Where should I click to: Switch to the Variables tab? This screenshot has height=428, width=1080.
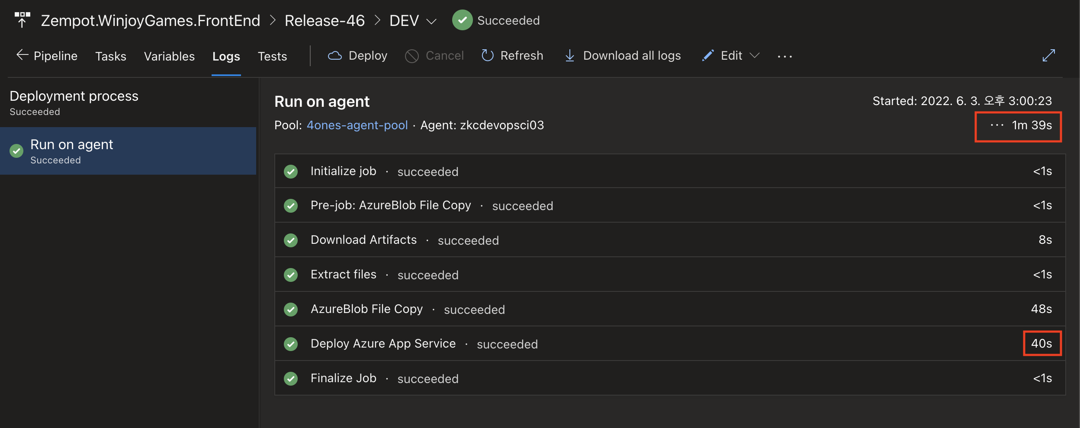click(169, 56)
